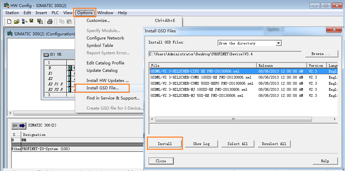Screen dimensions: 345x171
Task: Select the HILSCHER-NJ 100XX-RE PNS file row
Action: 243,89
